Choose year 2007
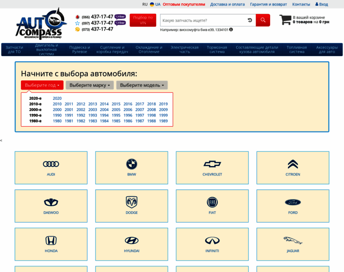Viewport: 344px width, 272px height. (x=140, y=110)
